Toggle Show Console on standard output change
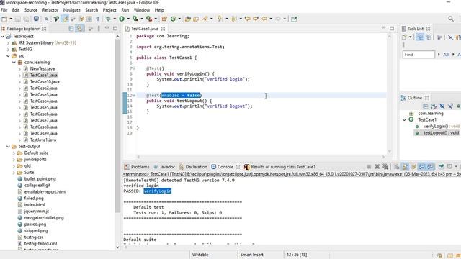The width and height of the screenshot is (461, 259). pos(422,166)
